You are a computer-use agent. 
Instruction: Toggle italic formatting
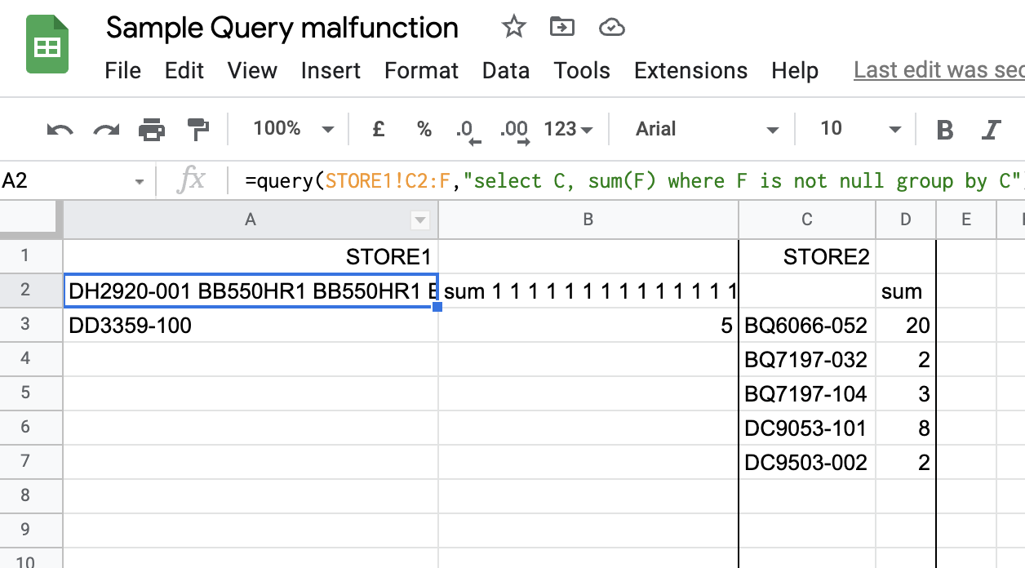pos(992,129)
